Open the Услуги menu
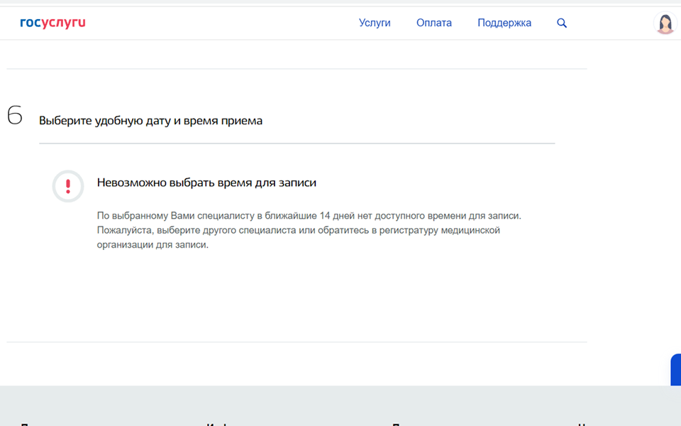Viewport: 681px width, 426px height. (x=375, y=23)
